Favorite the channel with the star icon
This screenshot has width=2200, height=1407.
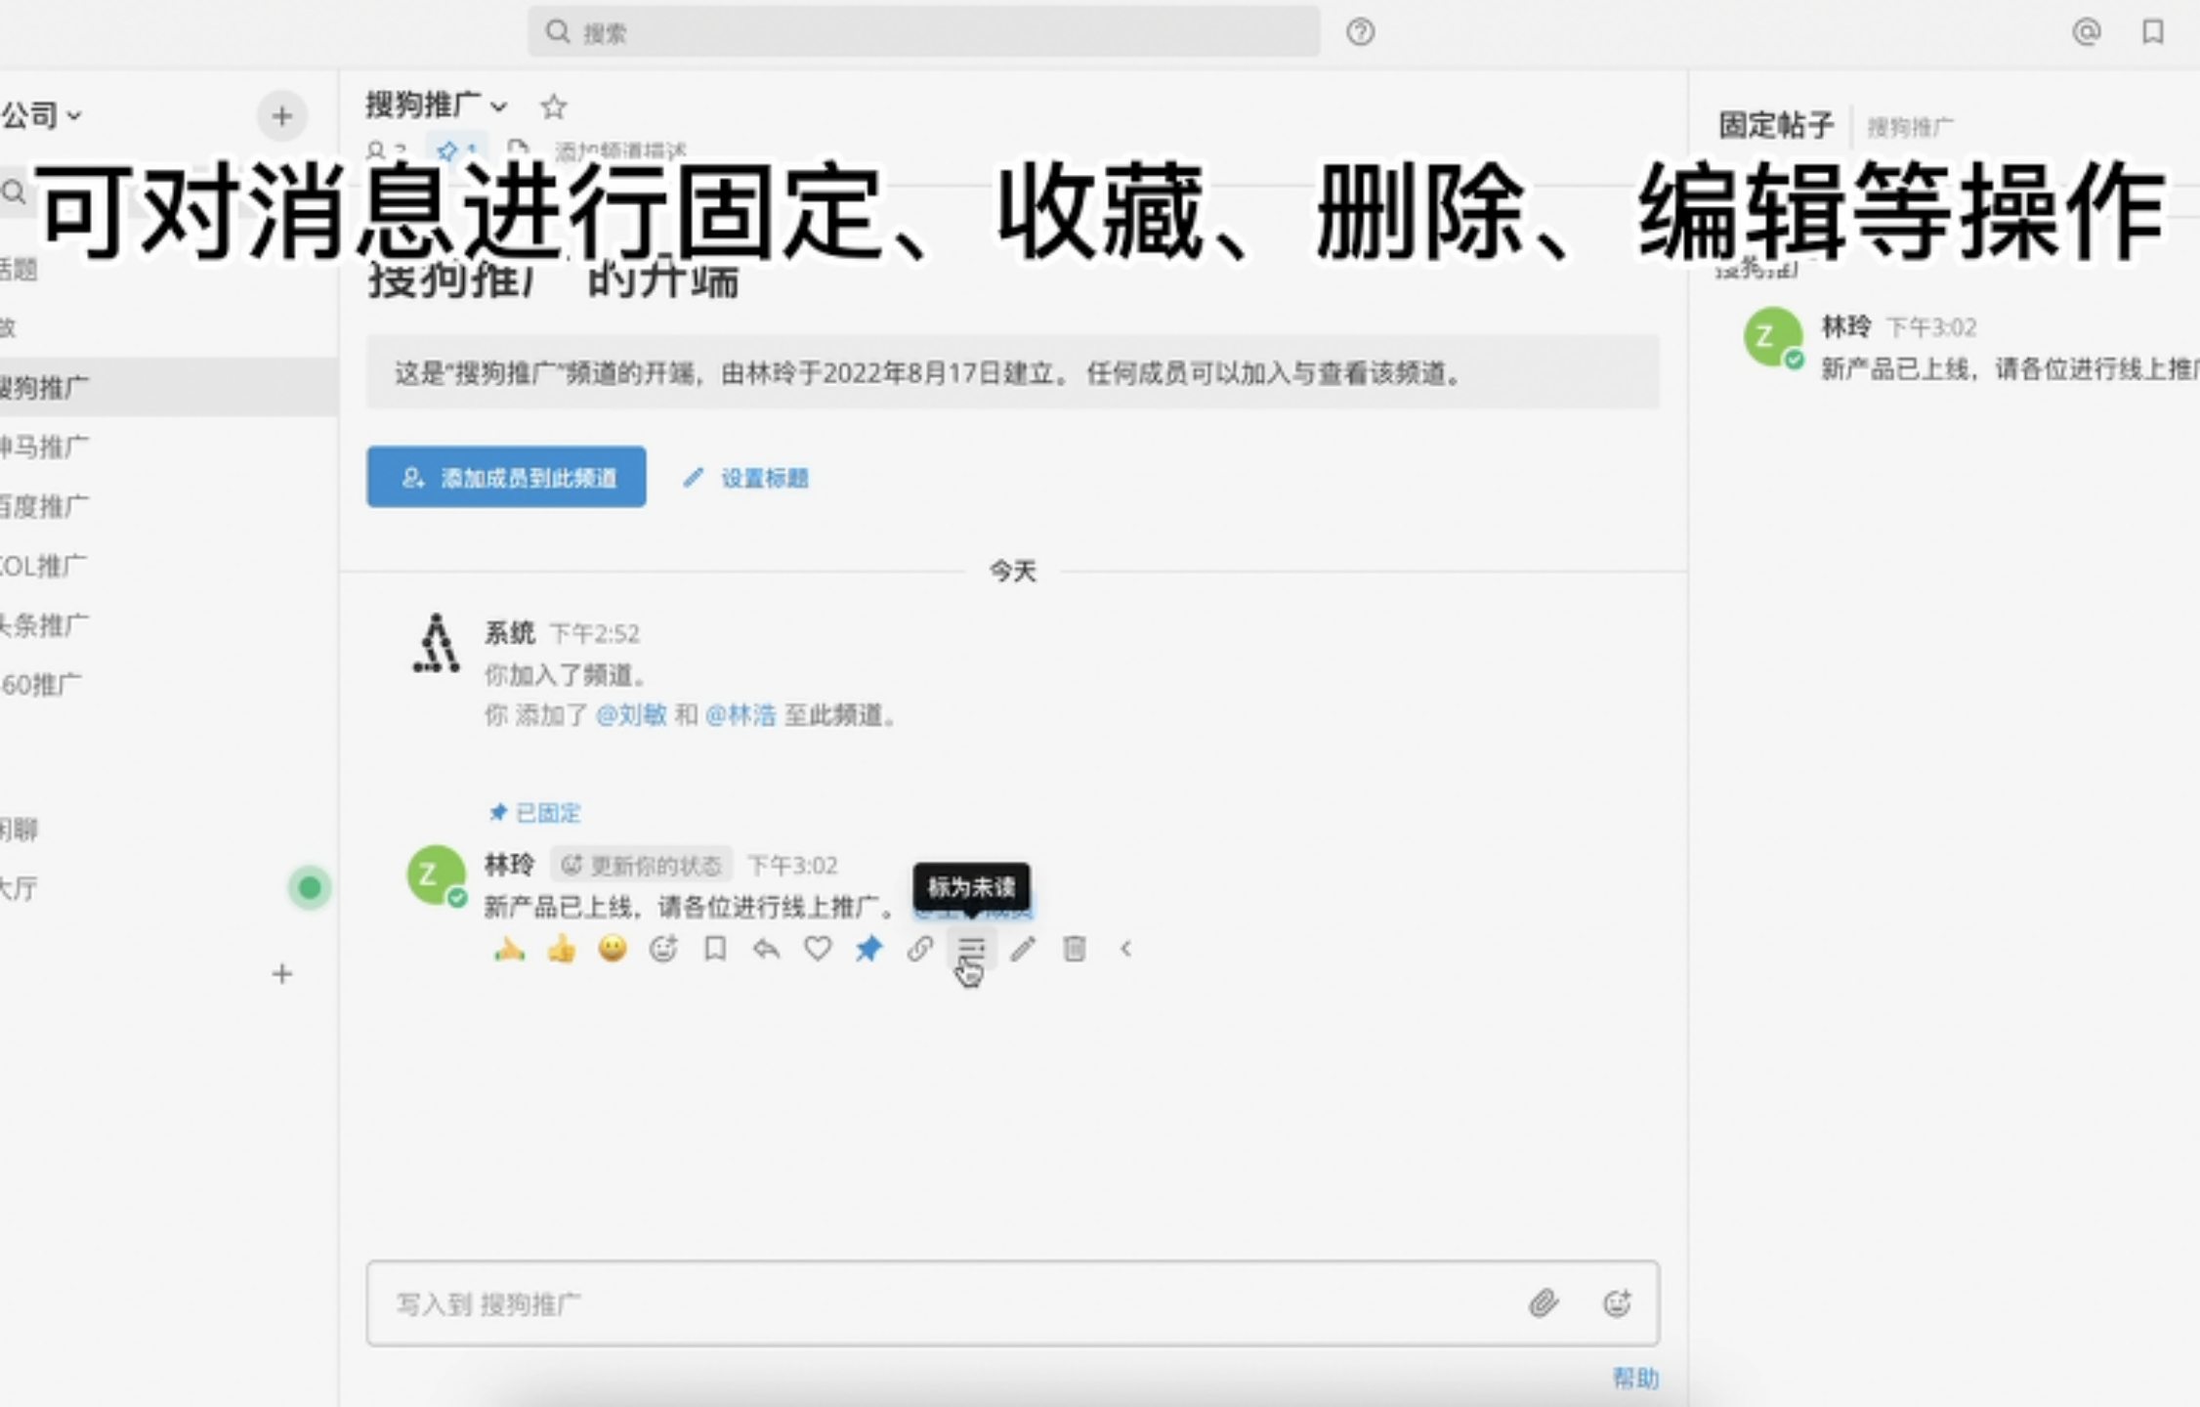[554, 106]
